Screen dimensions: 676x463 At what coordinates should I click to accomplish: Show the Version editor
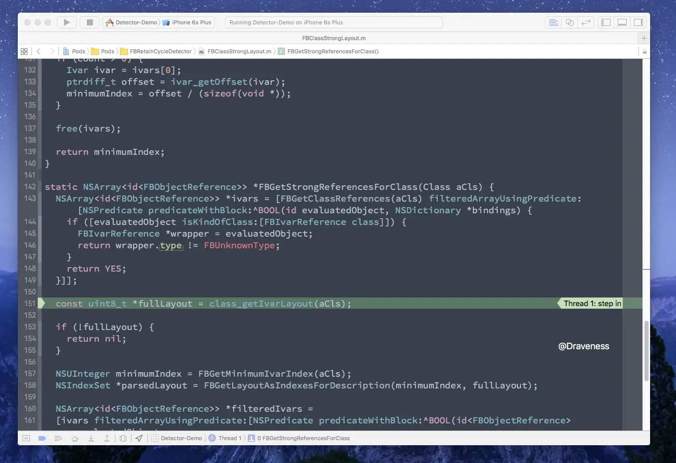(586, 22)
